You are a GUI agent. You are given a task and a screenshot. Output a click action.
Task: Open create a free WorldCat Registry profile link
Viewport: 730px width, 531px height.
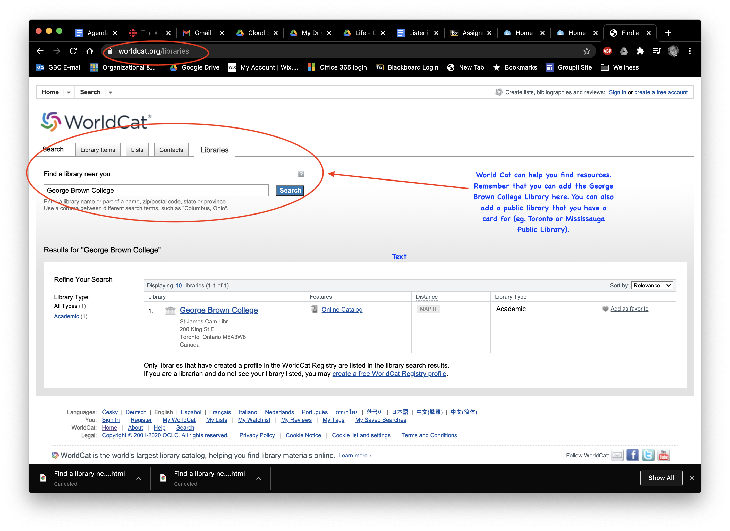tap(389, 374)
